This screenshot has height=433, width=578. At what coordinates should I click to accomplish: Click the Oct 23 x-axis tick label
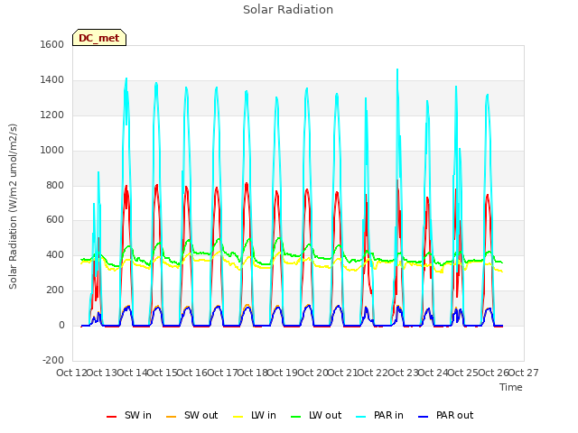403,373
